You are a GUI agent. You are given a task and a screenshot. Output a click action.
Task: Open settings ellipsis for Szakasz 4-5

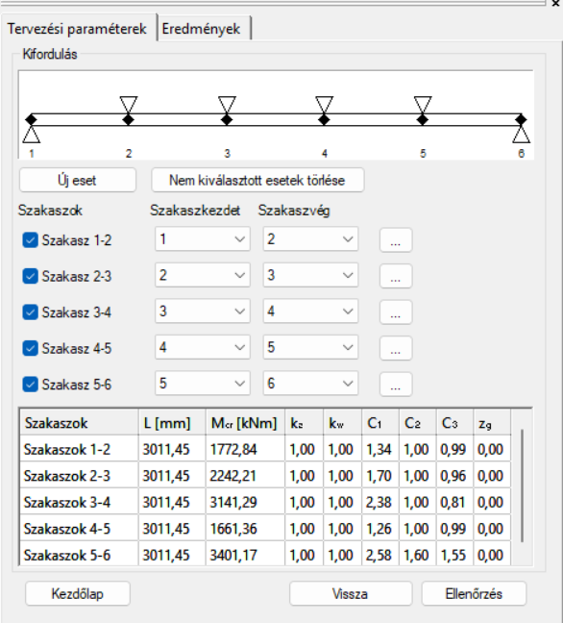point(396,348)
